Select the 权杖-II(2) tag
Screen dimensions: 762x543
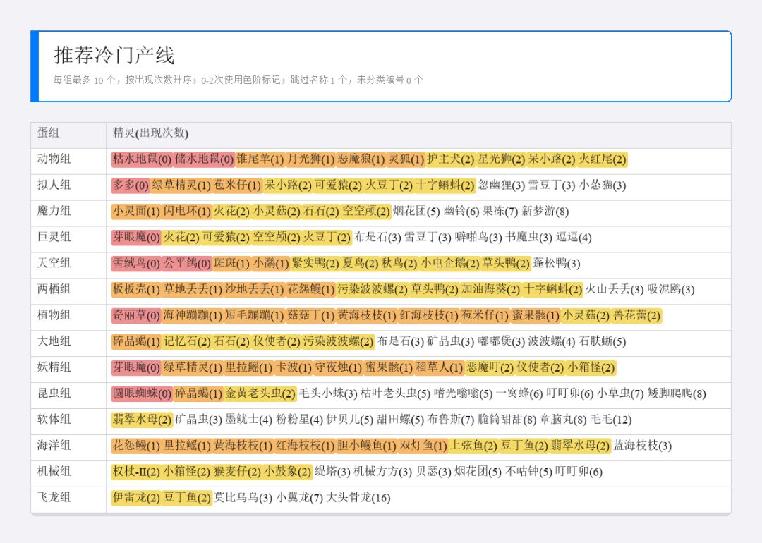click(x=136, y=472)
